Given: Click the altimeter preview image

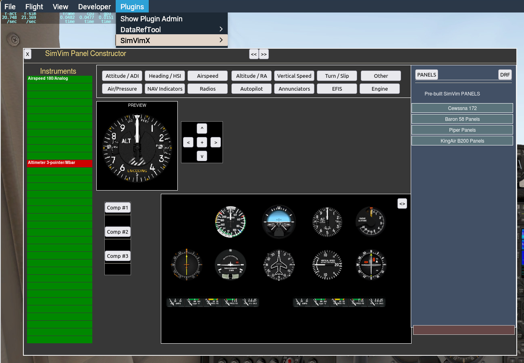Looking at the screenshot, I should (x=137, y=147).
